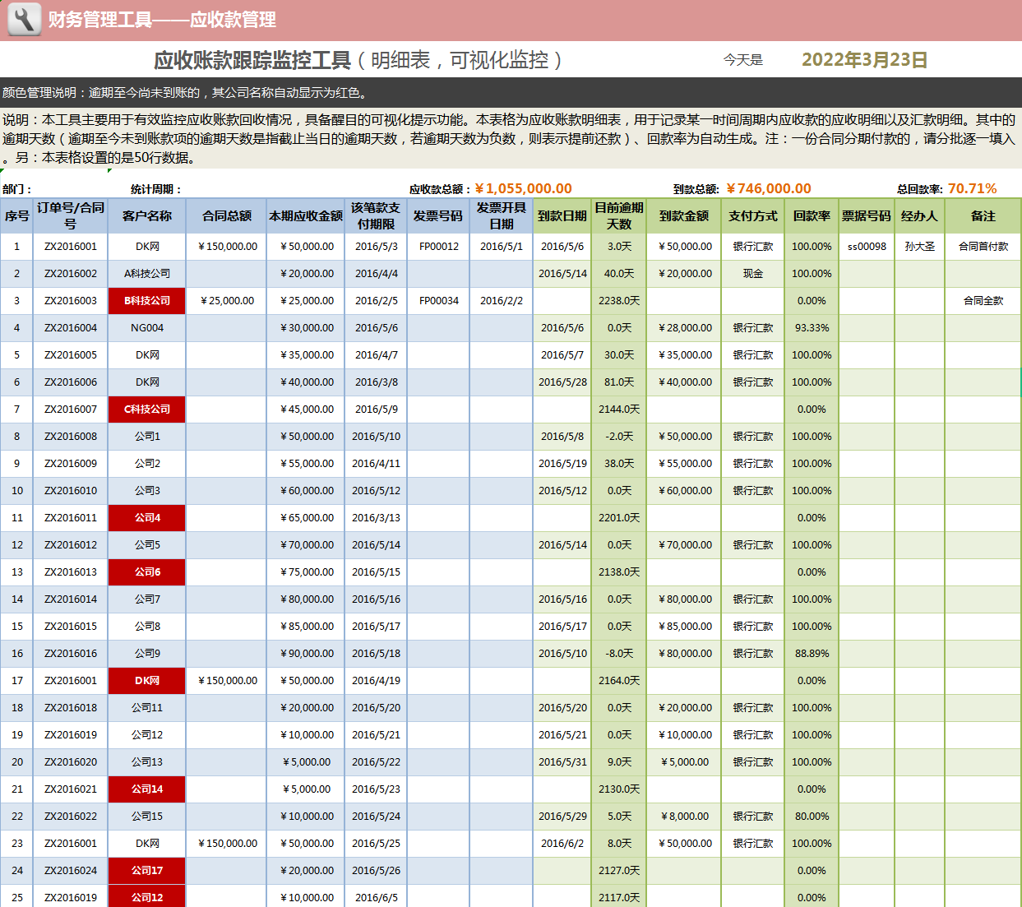Click the remark 合同首付款 in row 1

coord(983,246)
